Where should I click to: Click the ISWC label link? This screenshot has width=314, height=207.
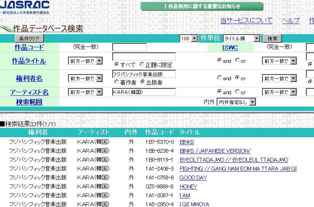click(230, 48)
